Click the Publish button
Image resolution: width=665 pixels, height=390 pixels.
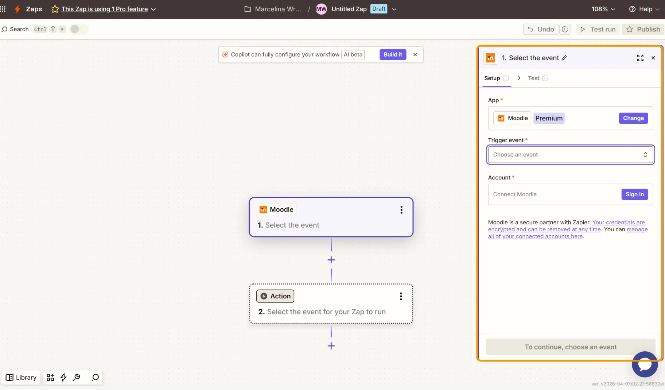643,29
